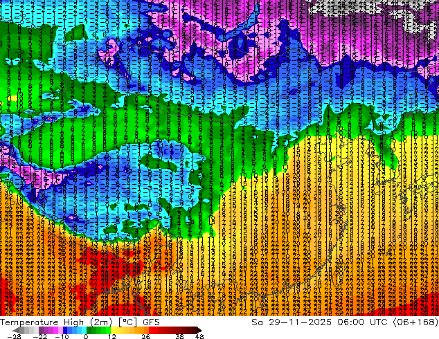Screen dimensions: 439x339
Task: Click the '0' legend value
Action: pyautogui.click(x=86, y=336)
